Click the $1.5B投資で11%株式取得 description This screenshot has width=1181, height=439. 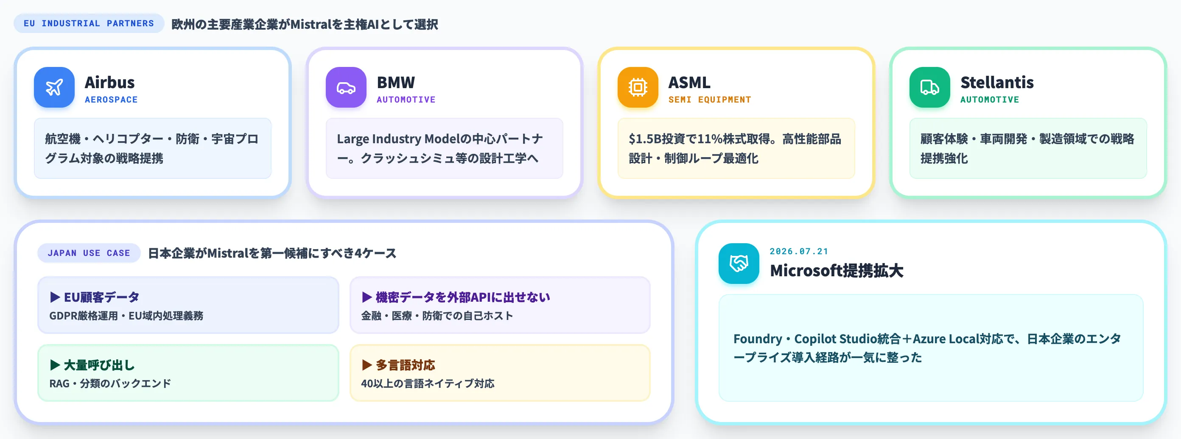point(736,148)
